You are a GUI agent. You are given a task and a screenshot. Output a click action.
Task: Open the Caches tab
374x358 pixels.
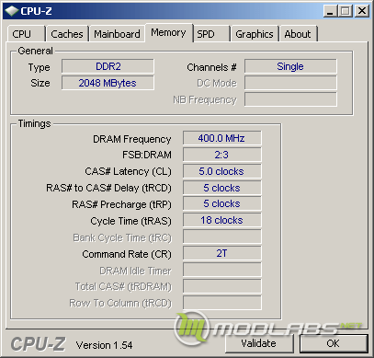click(x=67, y=34)
